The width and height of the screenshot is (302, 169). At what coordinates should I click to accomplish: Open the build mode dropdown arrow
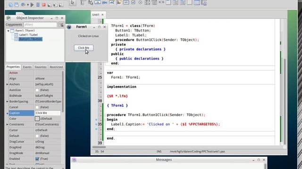pyautogui.click(x=28, y=5)
